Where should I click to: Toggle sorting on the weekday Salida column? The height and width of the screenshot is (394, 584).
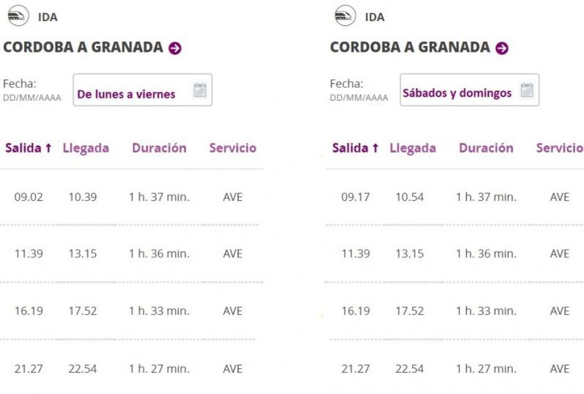(x=27, y=148)
